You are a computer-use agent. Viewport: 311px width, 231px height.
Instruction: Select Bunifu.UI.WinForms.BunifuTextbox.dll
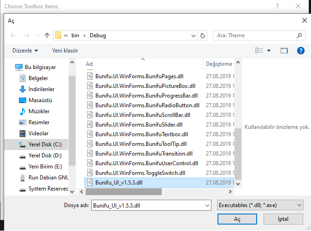(141, 134)
